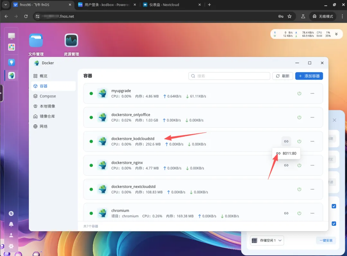
Task: Click the Docker whale icon in the dock
Action: [12, 75]
